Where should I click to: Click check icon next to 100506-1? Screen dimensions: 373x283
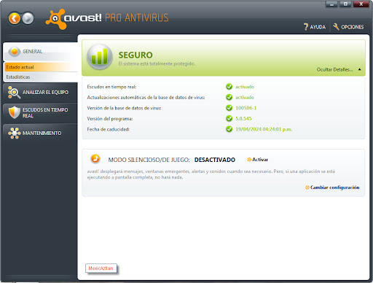point(229,108)
